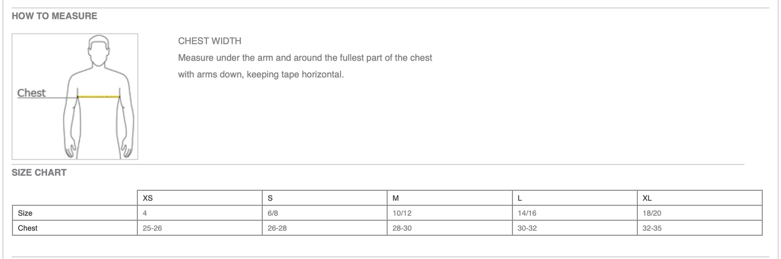
Task: Click the M column header
Action: point(396,198)
